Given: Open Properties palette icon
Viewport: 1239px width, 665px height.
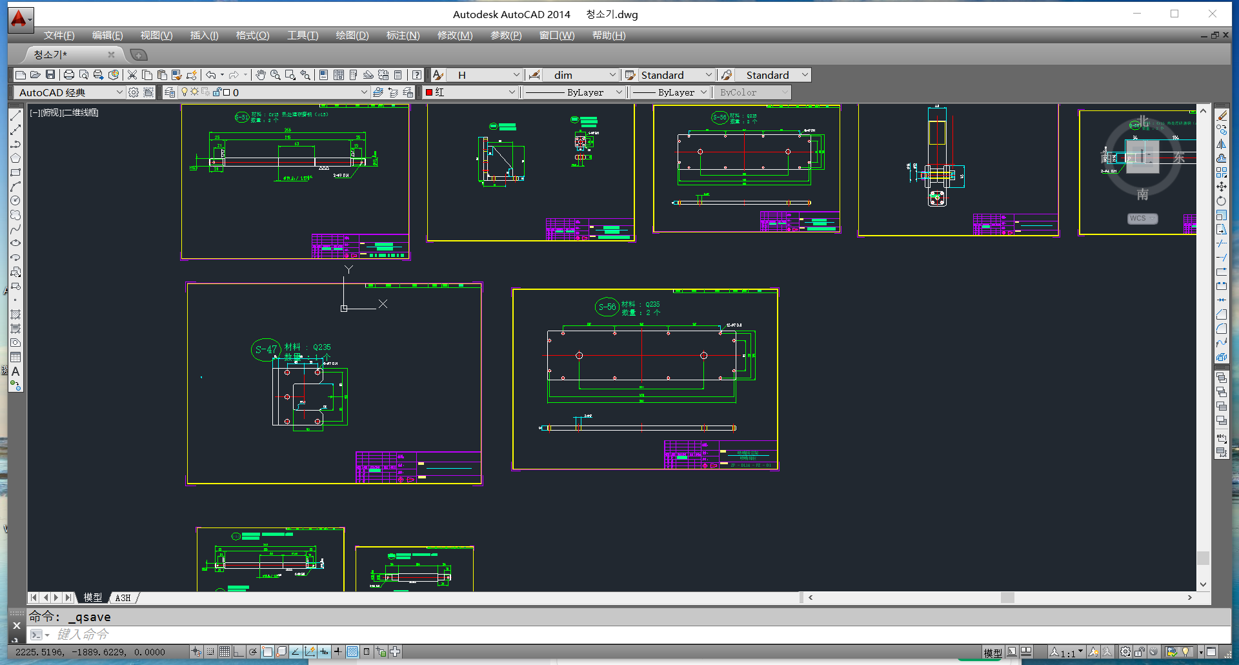Looking at the screenshot, I should [x=324, y=75].
